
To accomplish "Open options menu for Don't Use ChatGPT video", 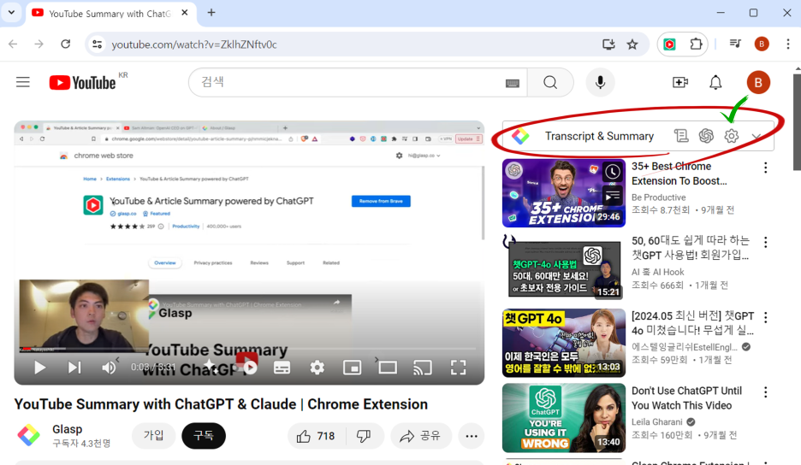I will click(765, 392).
